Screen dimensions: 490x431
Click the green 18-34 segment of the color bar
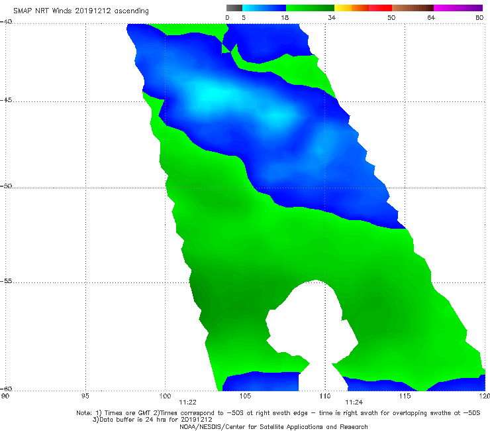310,8
